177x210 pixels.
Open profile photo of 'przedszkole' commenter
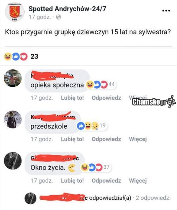13,120
